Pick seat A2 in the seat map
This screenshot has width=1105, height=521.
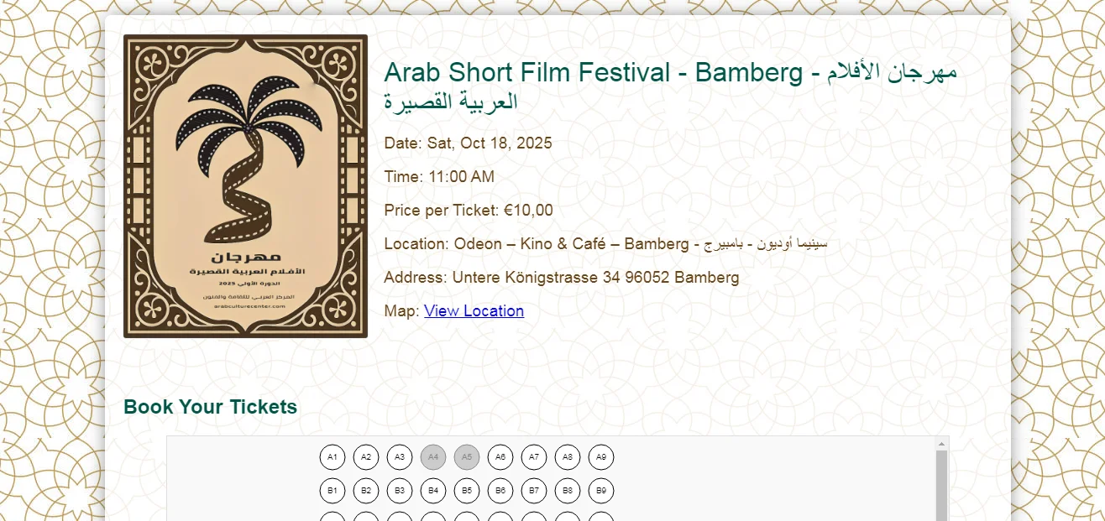tap(366, 457)
